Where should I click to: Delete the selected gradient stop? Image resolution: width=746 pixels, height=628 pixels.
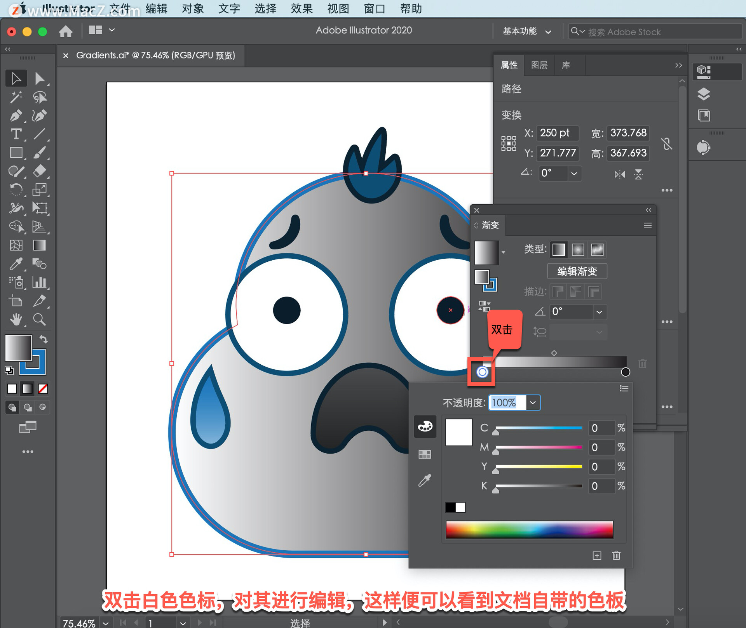pyautogui.click(x=643, y=364)
